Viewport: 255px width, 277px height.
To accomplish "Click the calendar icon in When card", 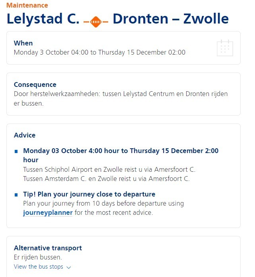I will click(x=225, y=48).
